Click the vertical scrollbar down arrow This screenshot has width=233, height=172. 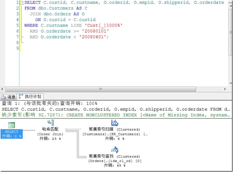click(x=231, y=83)
